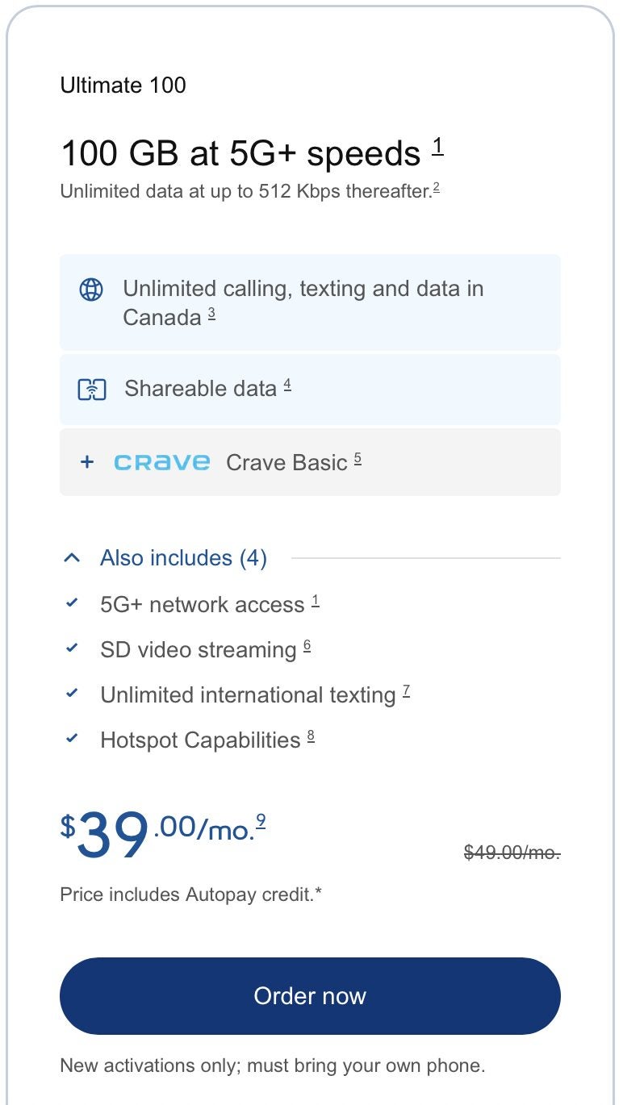Click the Order now button
The height and width of the screenshot is (1105, 623).
310,996
